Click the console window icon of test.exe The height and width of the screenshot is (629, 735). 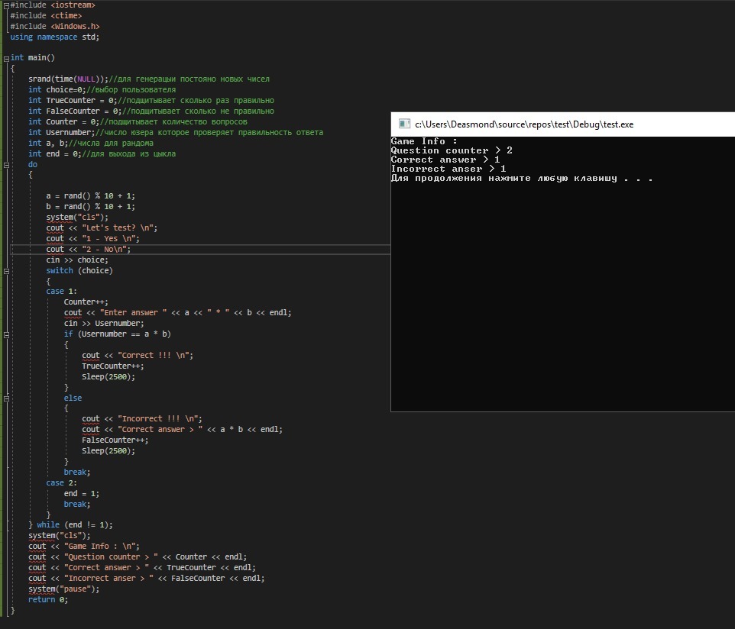click(x=404, y=124)
